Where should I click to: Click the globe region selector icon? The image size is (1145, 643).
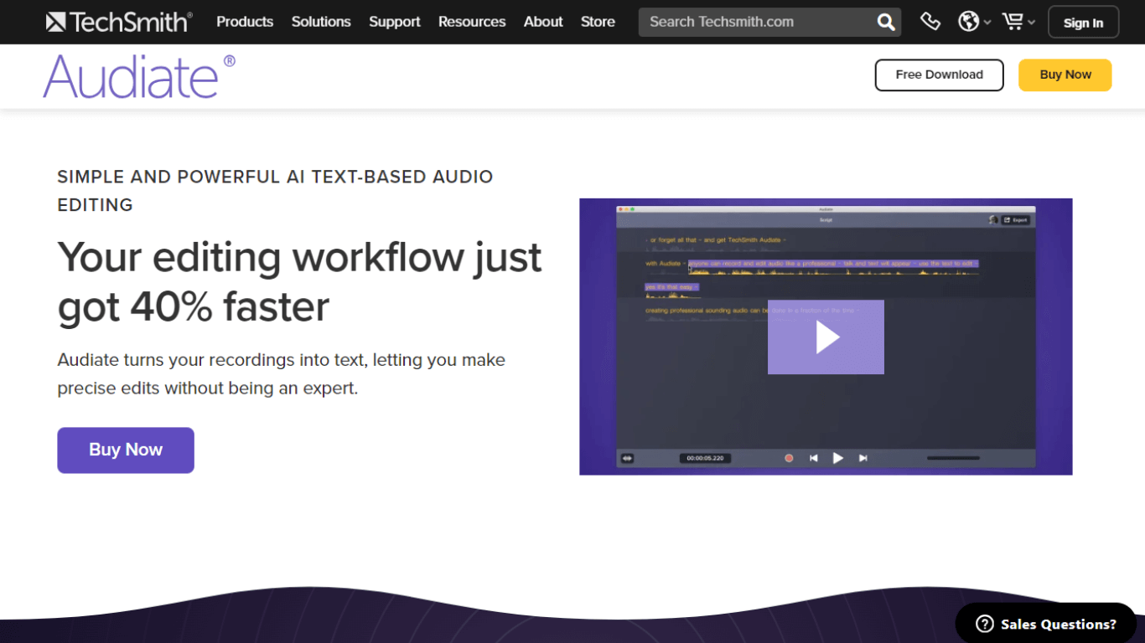coord(968,22)
